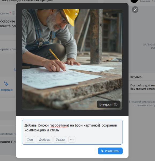Focus the description text area behind dialog
This screenshot has width=155, height=161.
click(x=8, y=26)
